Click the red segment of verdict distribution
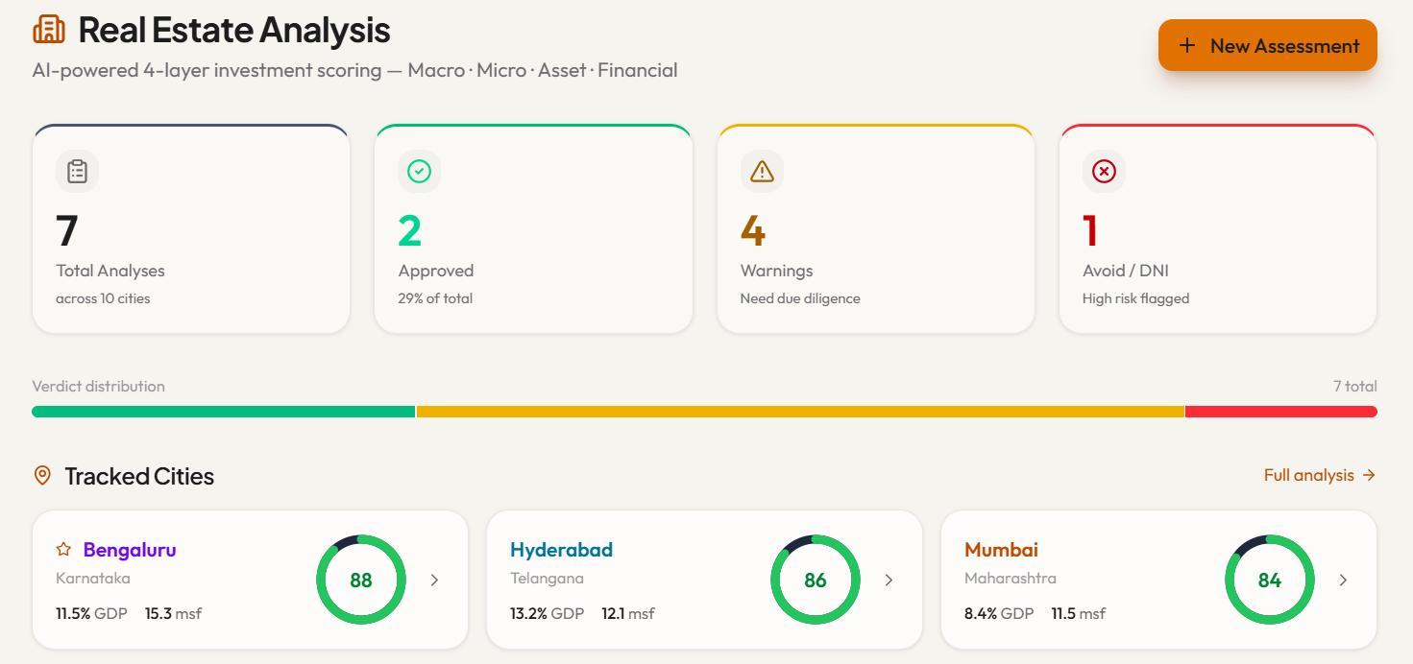The height and width of the screenshot is (664, 1413). point(1281,412)
